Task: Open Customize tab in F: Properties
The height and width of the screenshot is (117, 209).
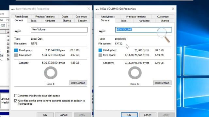Action: pos(81,17)
